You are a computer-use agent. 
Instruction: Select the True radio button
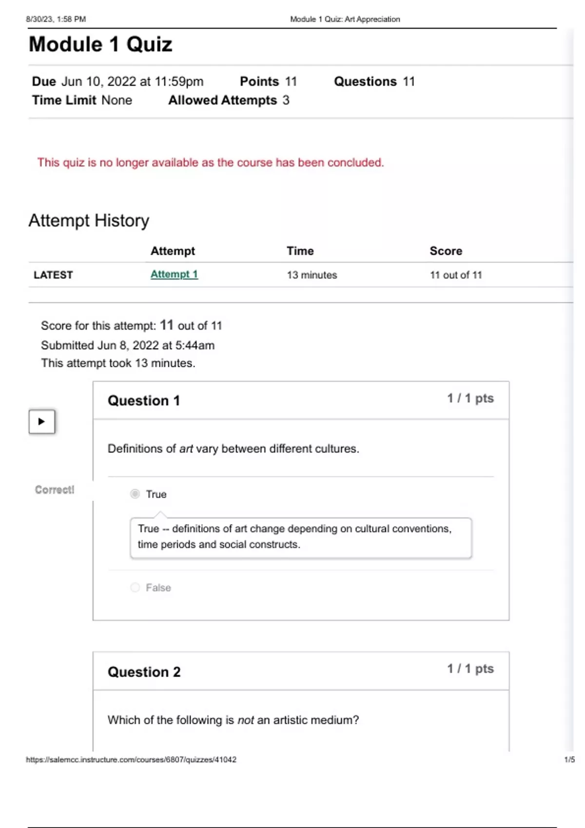tap(135, 494)
